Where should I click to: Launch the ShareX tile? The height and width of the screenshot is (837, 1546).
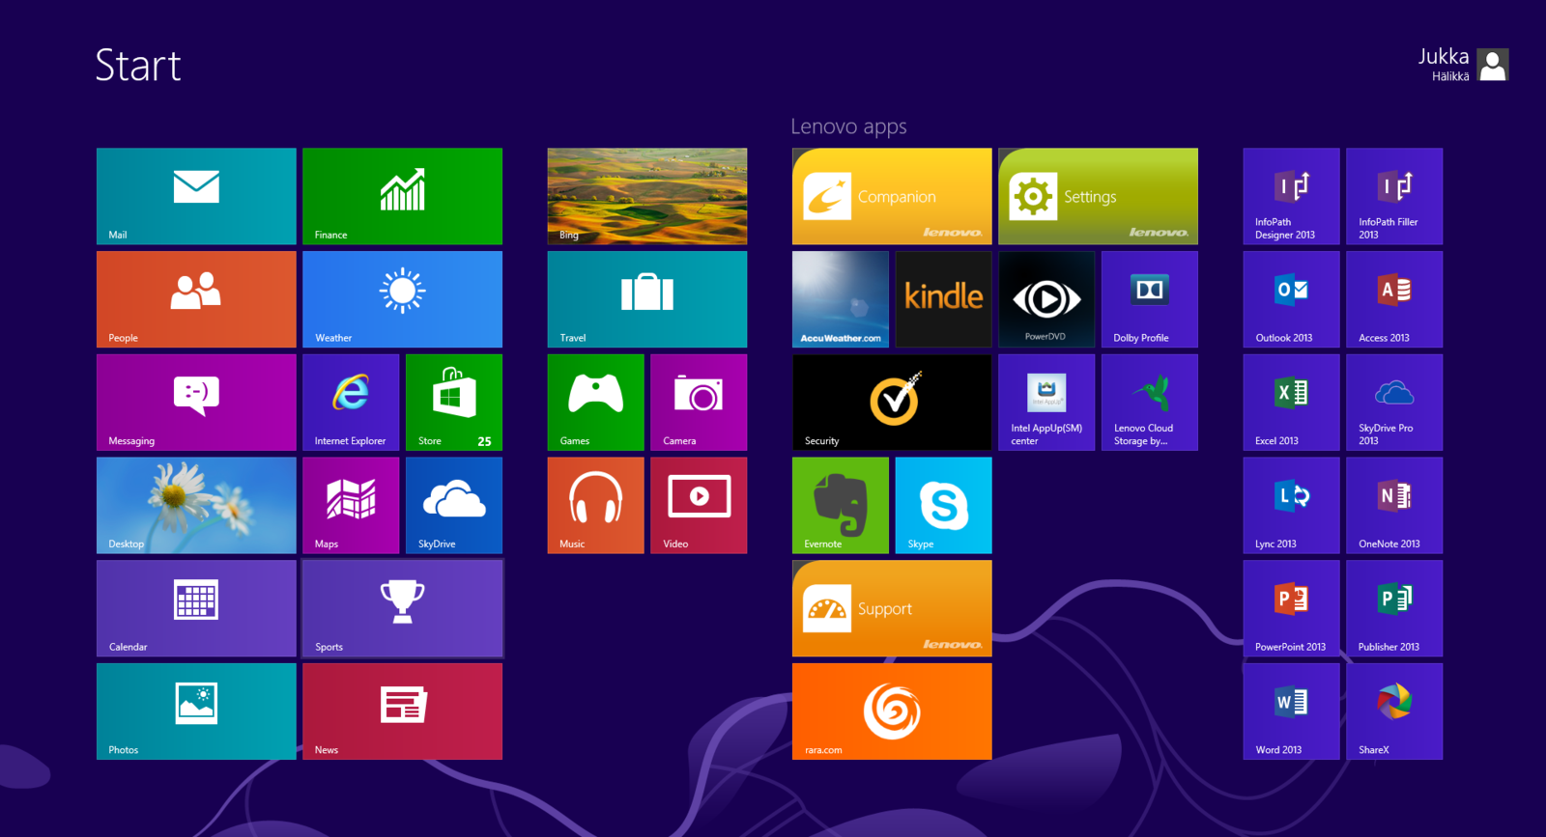pyautogui.click(x=1394, y=711)
